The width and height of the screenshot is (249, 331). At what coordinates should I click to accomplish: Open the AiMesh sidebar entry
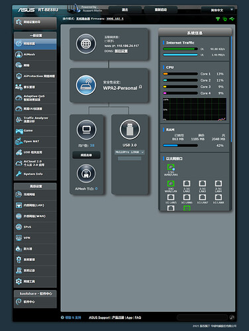click(x=35, y=54)
